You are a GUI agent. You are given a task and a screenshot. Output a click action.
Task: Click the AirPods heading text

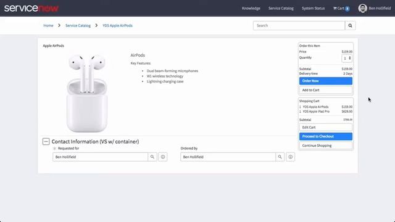pos(138,55)
